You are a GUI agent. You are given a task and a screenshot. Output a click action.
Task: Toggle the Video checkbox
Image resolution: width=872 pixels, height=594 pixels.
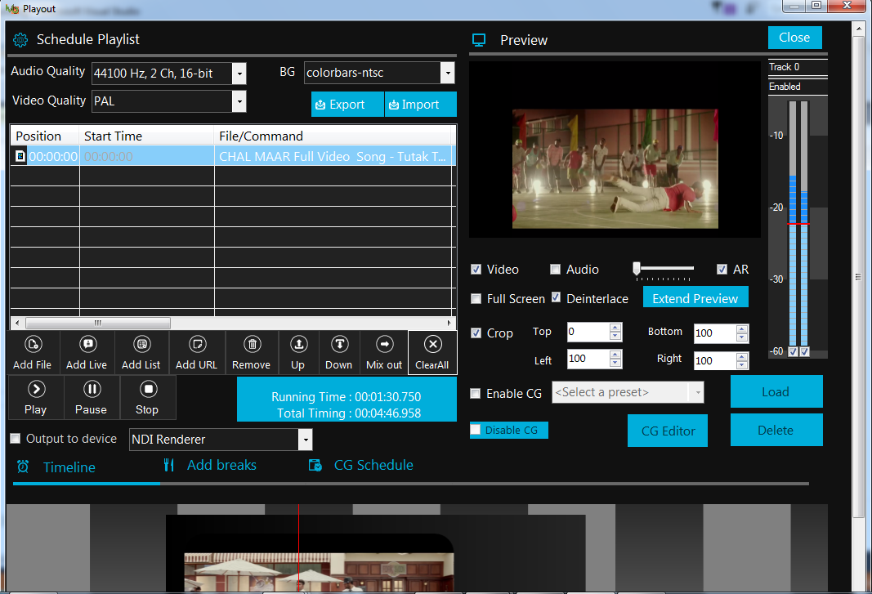point(476,269)
